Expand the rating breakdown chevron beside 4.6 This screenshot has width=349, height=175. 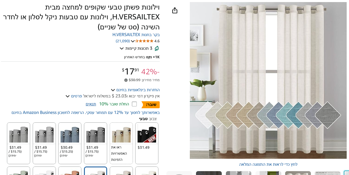(x=133, y=41)
